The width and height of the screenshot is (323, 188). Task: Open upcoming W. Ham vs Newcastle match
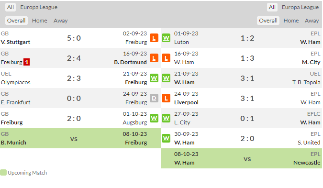click(241, 158)
